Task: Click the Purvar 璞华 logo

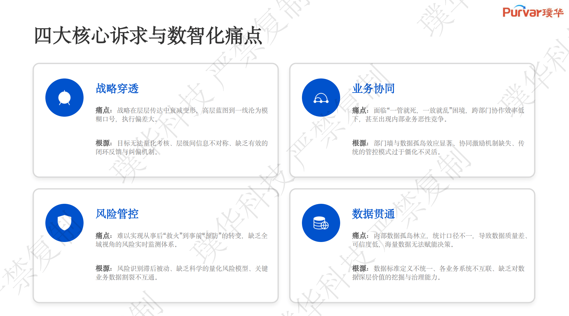Action: (x=533, y=12)
